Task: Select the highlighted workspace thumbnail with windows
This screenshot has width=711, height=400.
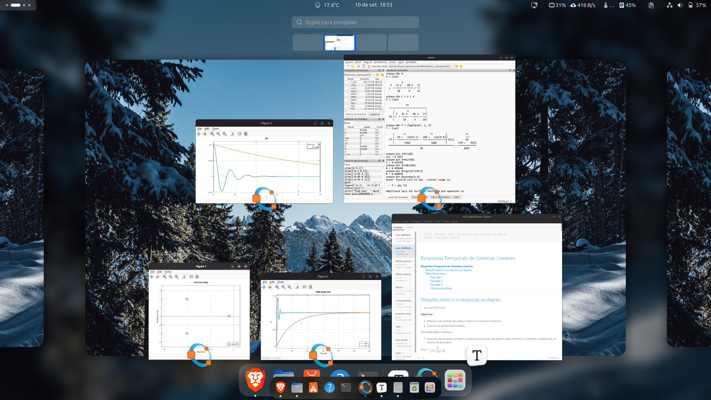Action: point(340,43)
